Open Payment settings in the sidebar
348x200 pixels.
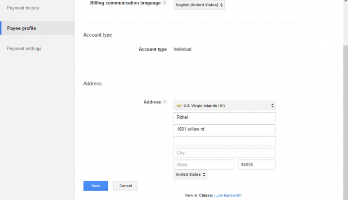point(24,49)
